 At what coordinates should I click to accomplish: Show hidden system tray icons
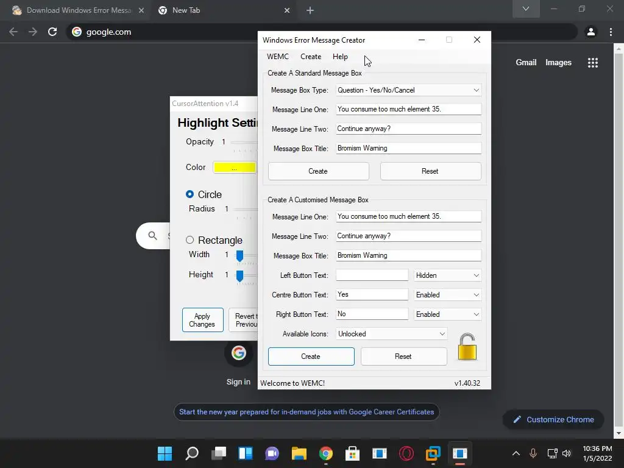[516, 453]
